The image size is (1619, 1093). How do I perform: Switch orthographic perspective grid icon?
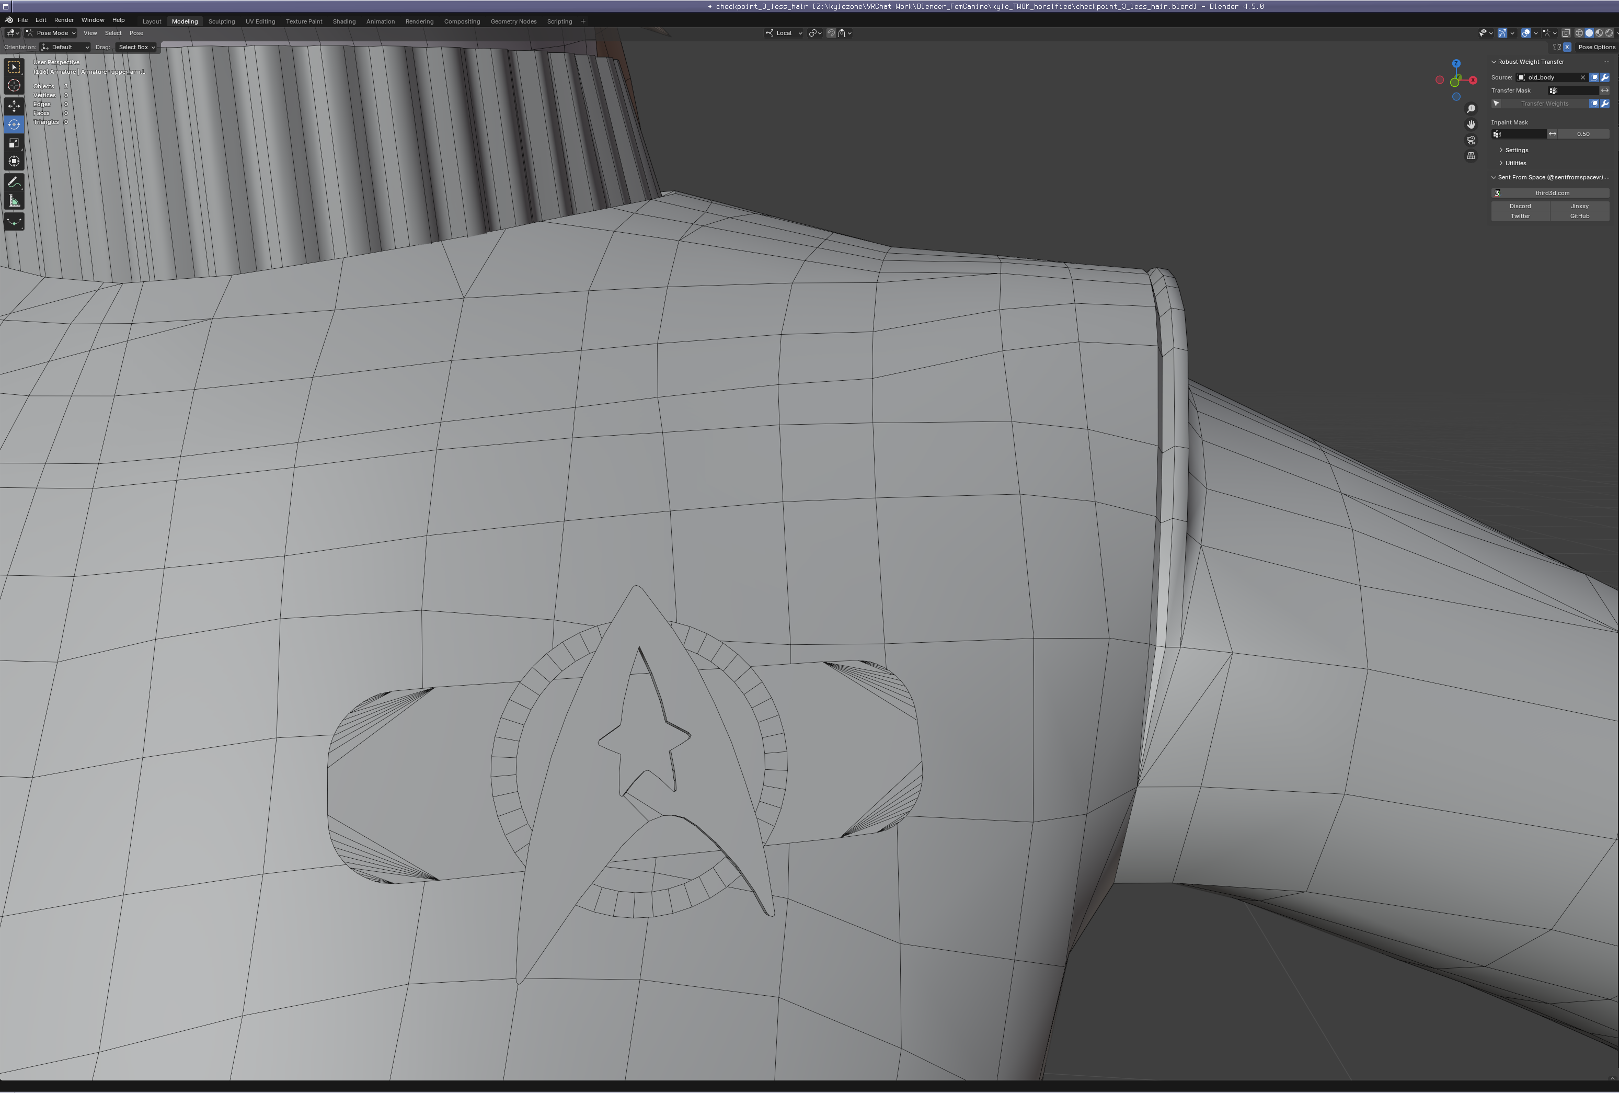tap(1471, 155)
